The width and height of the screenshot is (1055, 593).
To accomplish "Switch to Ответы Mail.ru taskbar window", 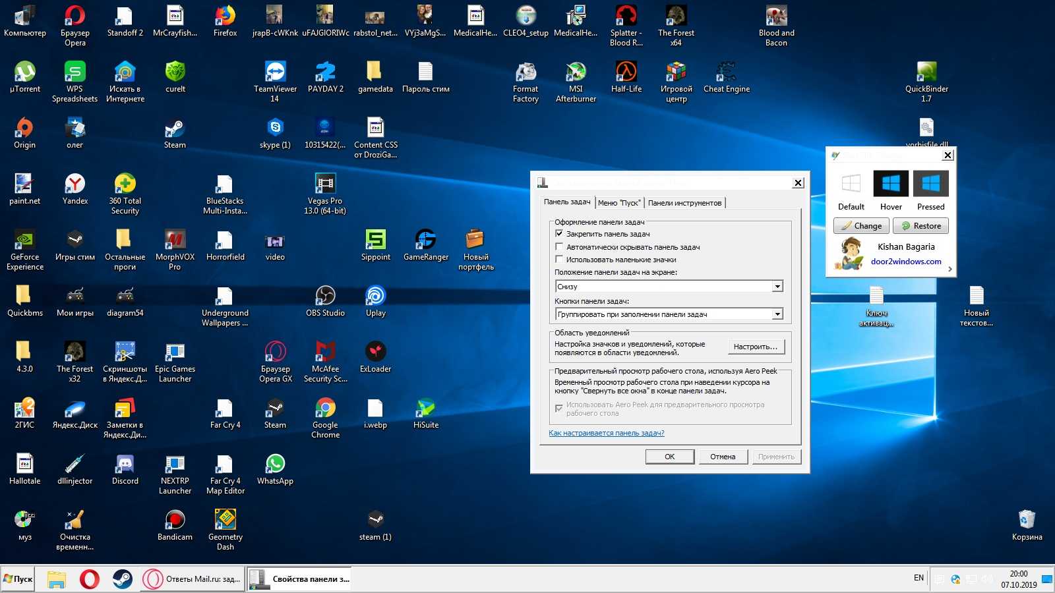I will click(192, 579).
